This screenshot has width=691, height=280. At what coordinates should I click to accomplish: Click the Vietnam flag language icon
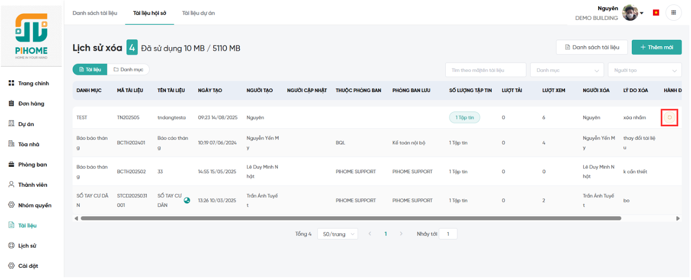[x=656, y=13]
